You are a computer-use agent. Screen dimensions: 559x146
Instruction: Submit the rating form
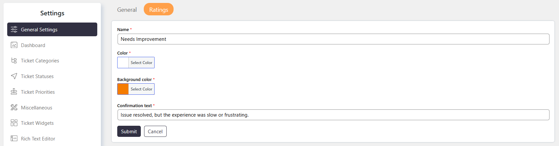tap(129, 131)
